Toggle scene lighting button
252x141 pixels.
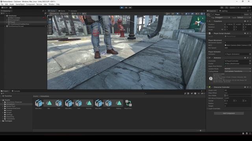pos(178,14)
